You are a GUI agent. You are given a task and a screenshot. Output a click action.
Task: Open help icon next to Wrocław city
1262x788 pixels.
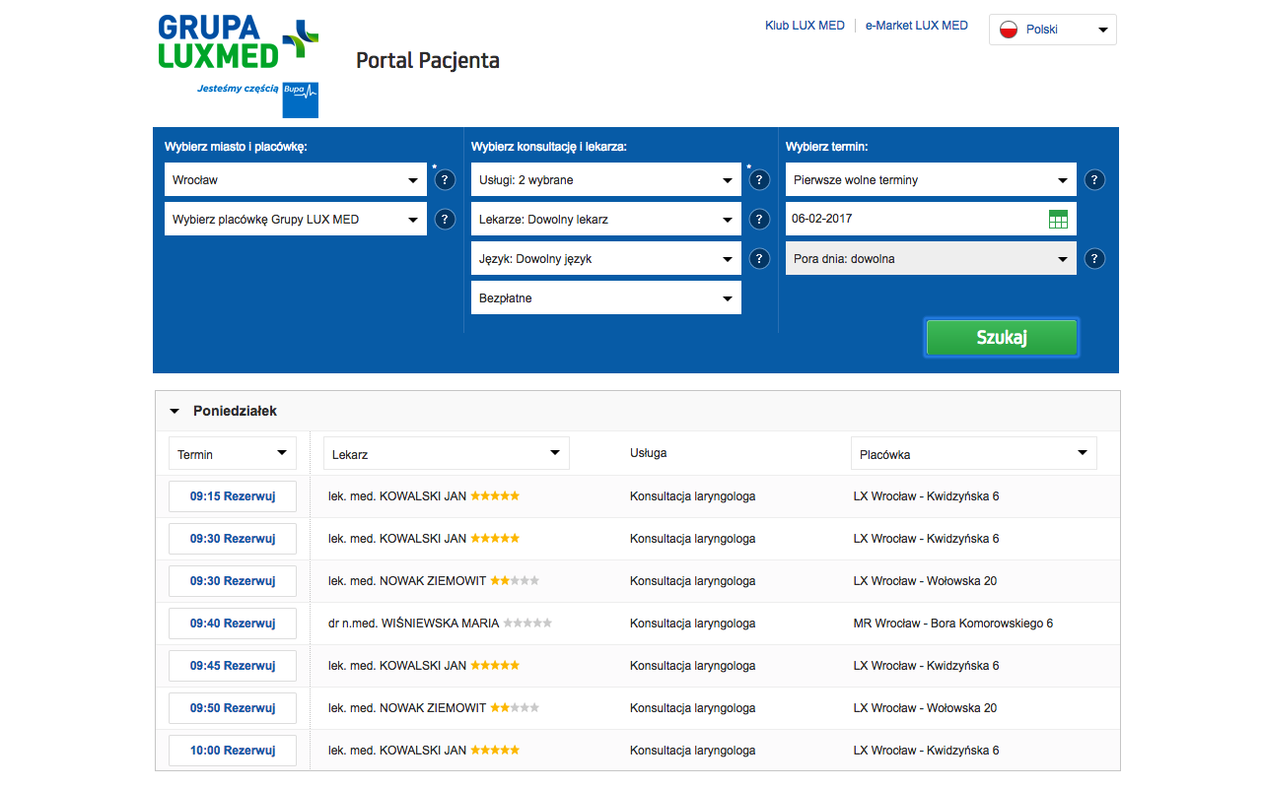(445, 180)
